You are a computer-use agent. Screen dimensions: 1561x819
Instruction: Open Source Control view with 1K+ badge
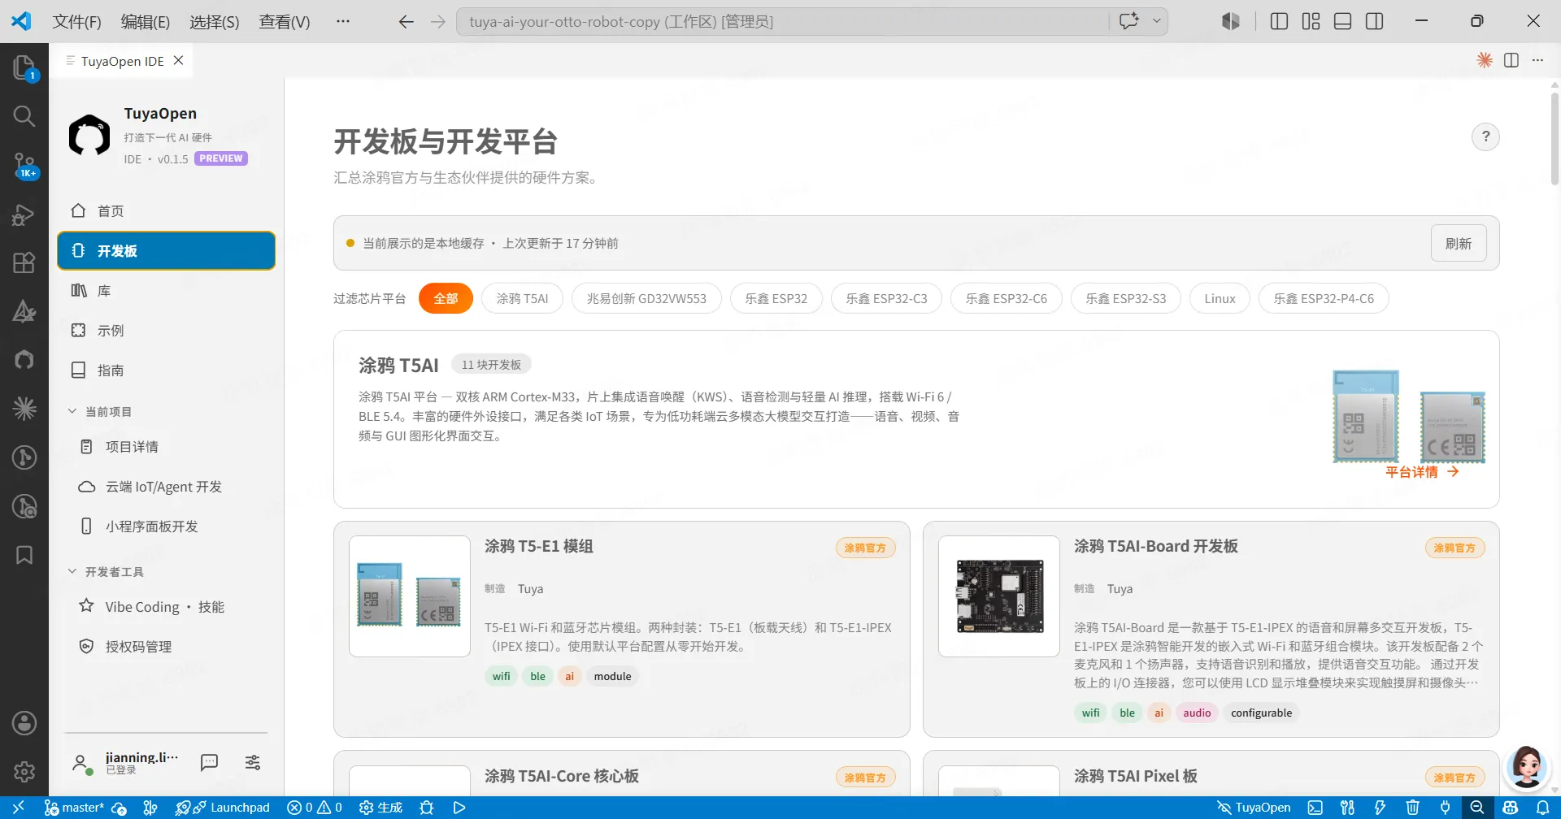[24, 166]
